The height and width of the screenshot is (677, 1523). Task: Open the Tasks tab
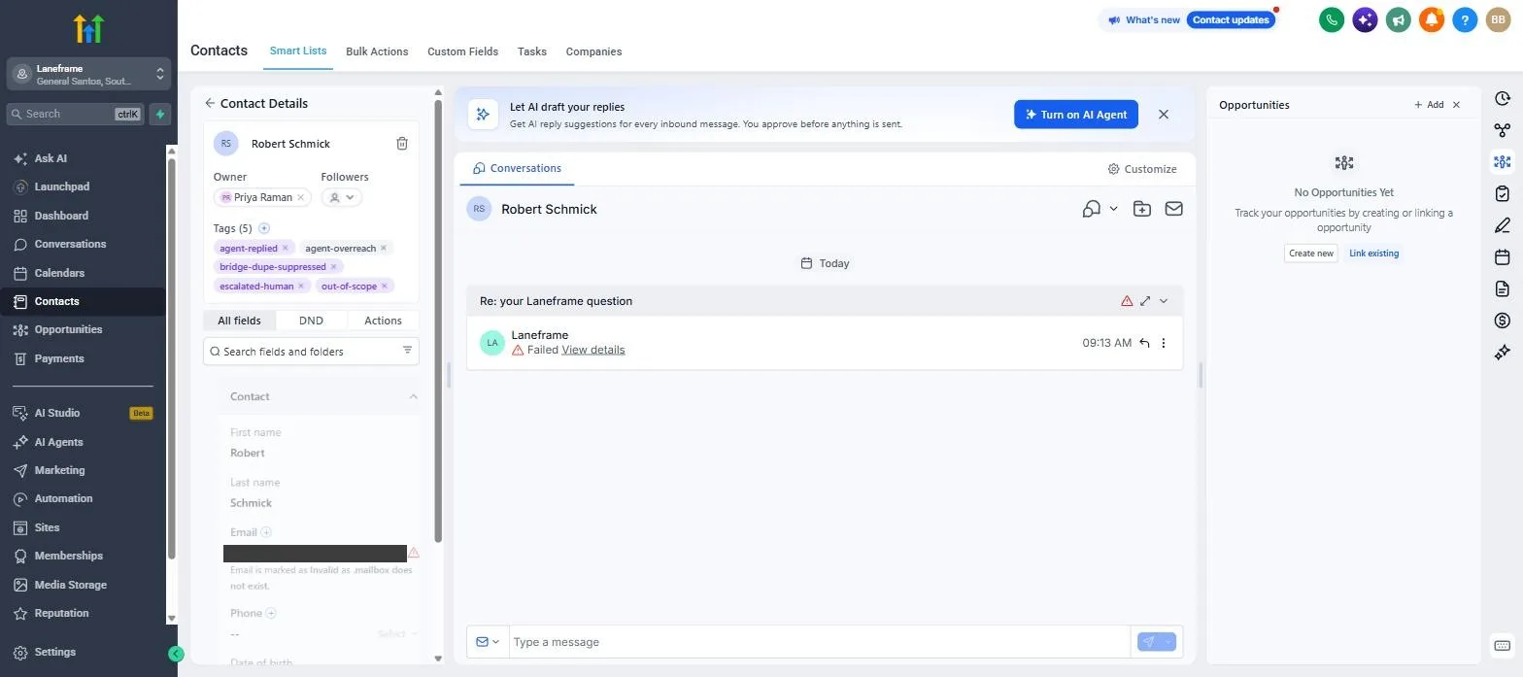pos(532,51)
